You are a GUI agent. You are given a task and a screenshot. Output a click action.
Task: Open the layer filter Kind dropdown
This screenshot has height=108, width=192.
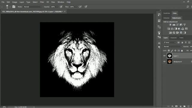click(170, 43)
